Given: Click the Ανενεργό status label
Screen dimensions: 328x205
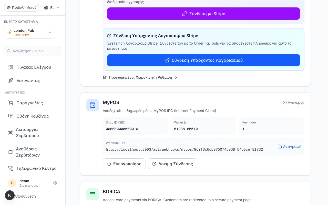Looking at the screenshot, I should [293, 102].
